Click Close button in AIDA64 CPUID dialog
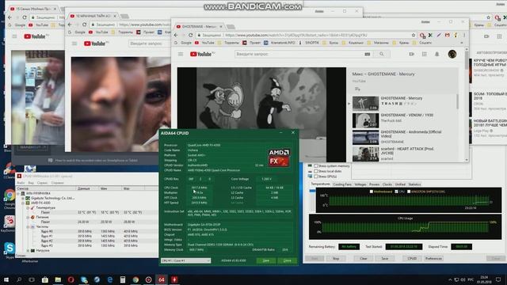 point(287,260)
